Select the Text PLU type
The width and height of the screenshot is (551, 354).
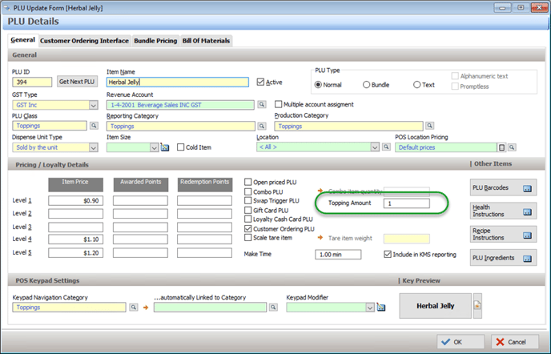pyautogui.click(x=416, y=85)
